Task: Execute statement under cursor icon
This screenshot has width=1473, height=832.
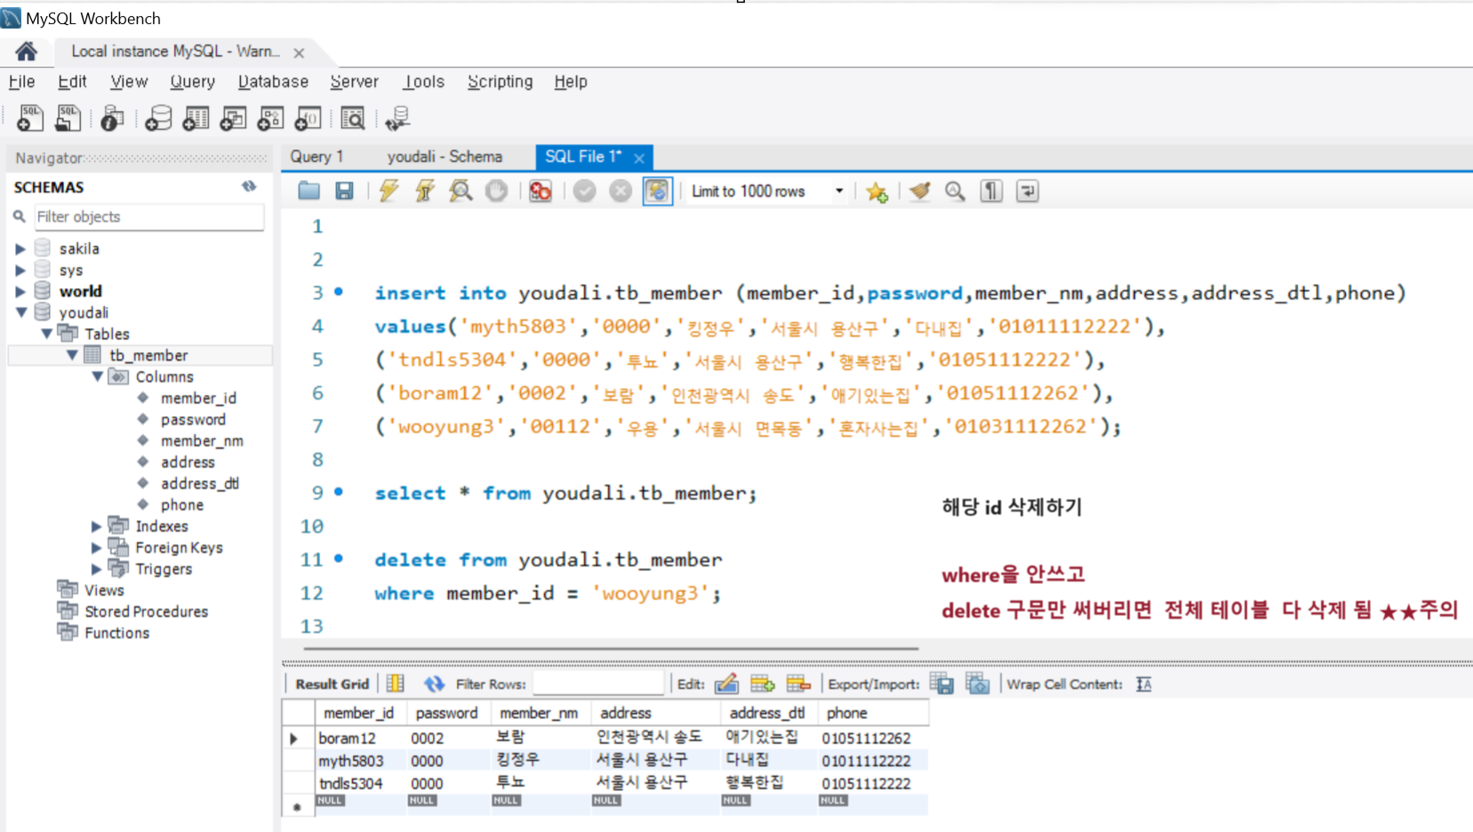Action: [425, 190]
